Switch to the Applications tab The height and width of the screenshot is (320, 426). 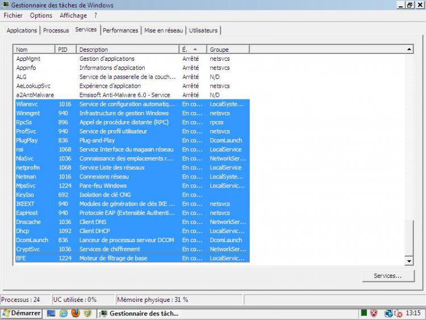(x=22, y=31)
